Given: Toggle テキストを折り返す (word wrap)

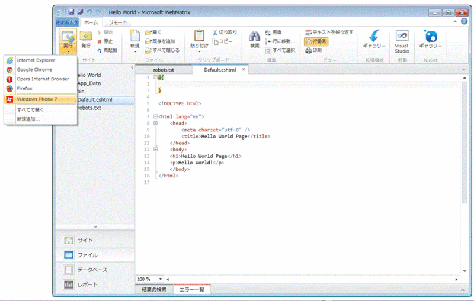Looking at the screenshot, I should [x=329, y=33].
